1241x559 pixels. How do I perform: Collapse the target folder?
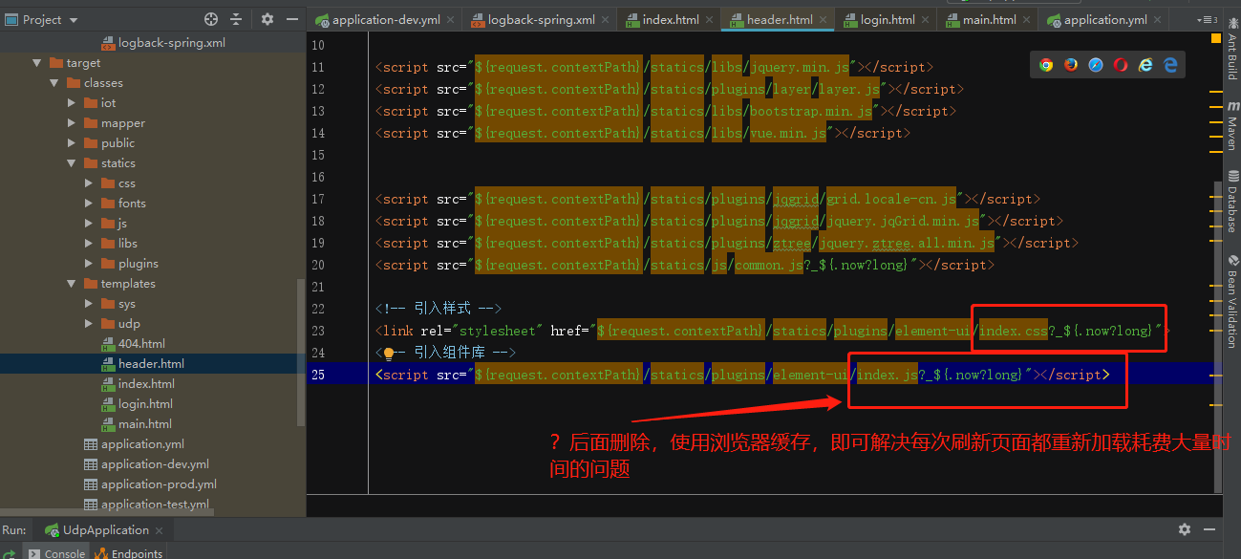(x=37, y=63)
